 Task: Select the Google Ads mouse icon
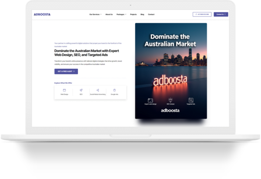click(114, 90)
